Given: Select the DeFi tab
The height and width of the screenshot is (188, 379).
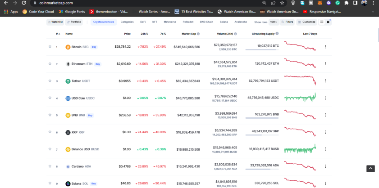Looking at the screenshot, I should (x=143, y=22).
